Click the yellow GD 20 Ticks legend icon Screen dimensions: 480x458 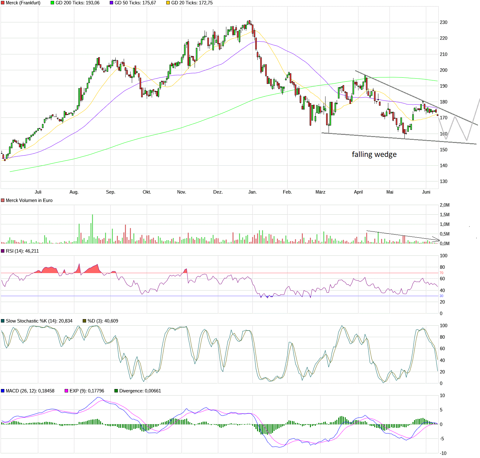168,3
